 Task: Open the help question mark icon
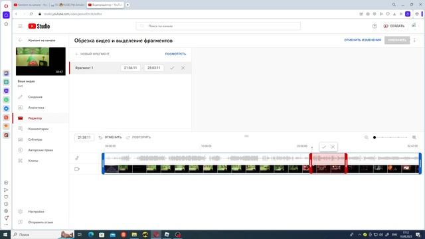tap(375, 26)
